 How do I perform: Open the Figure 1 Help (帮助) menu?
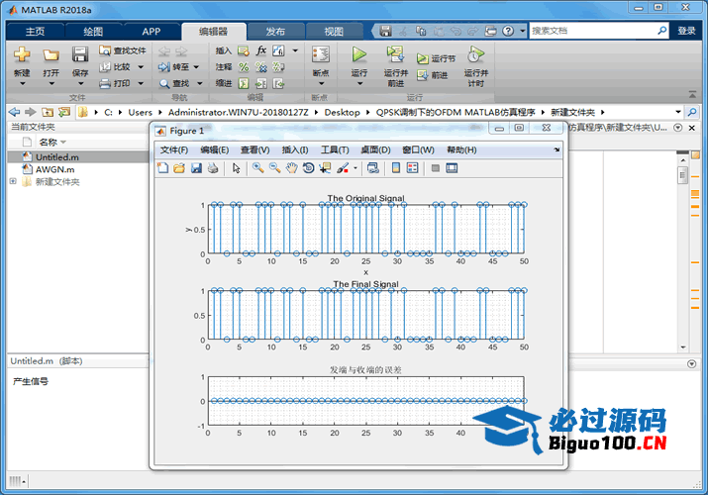461,149
